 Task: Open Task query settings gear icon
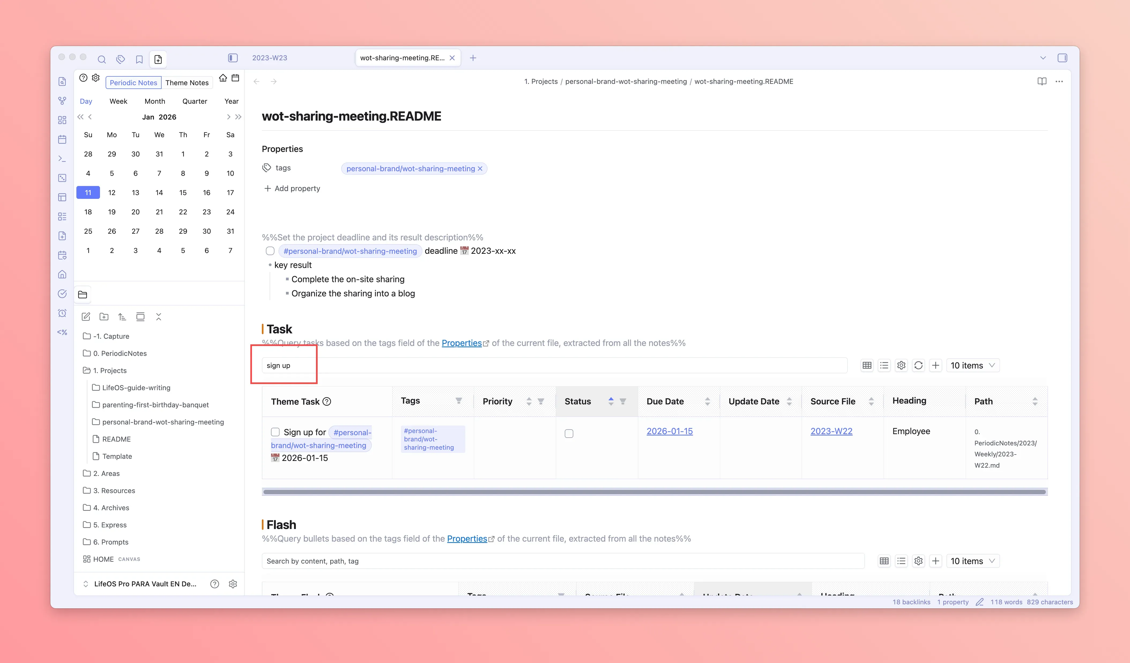coord(901,365)
